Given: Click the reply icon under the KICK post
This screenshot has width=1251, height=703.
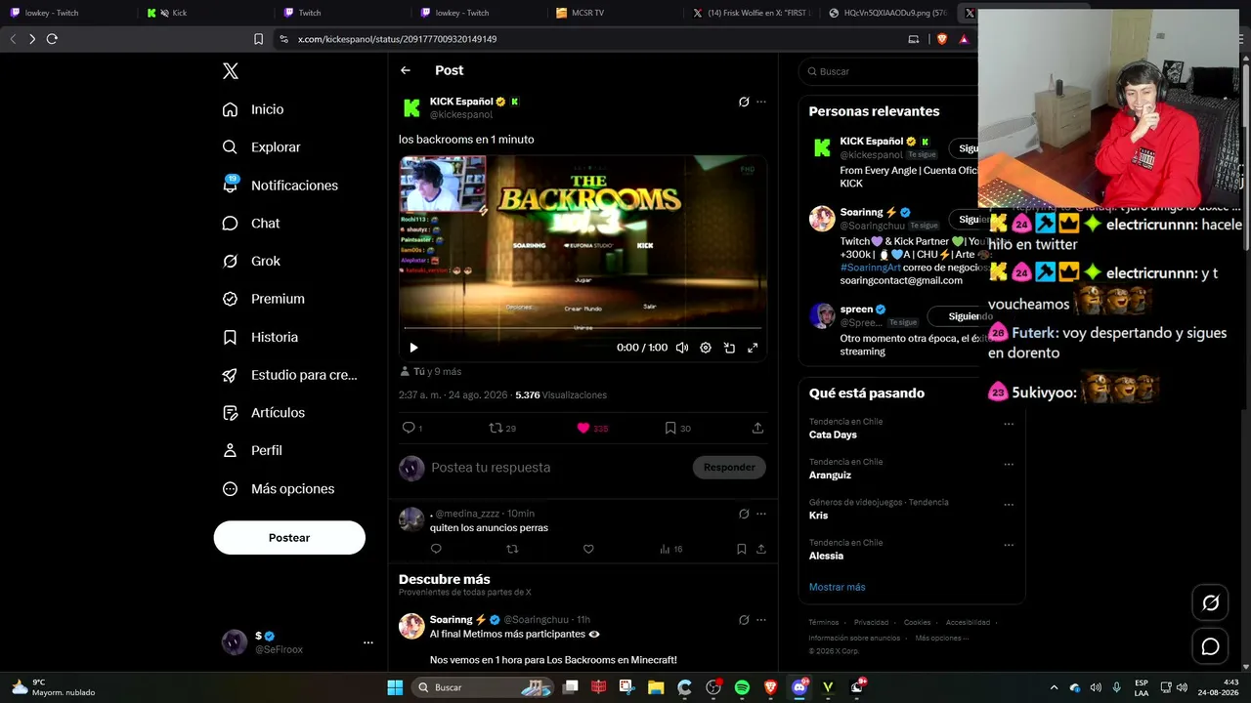Looking at the screenshot, I should click(x=410, y=428).
